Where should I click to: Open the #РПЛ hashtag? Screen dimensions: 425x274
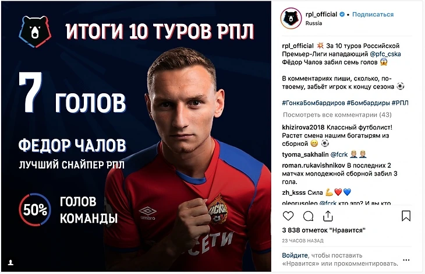click(400, 103)
